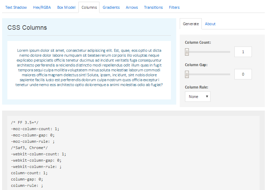Open the Text Shadow tab
The image size is (268, 190).
16,7
